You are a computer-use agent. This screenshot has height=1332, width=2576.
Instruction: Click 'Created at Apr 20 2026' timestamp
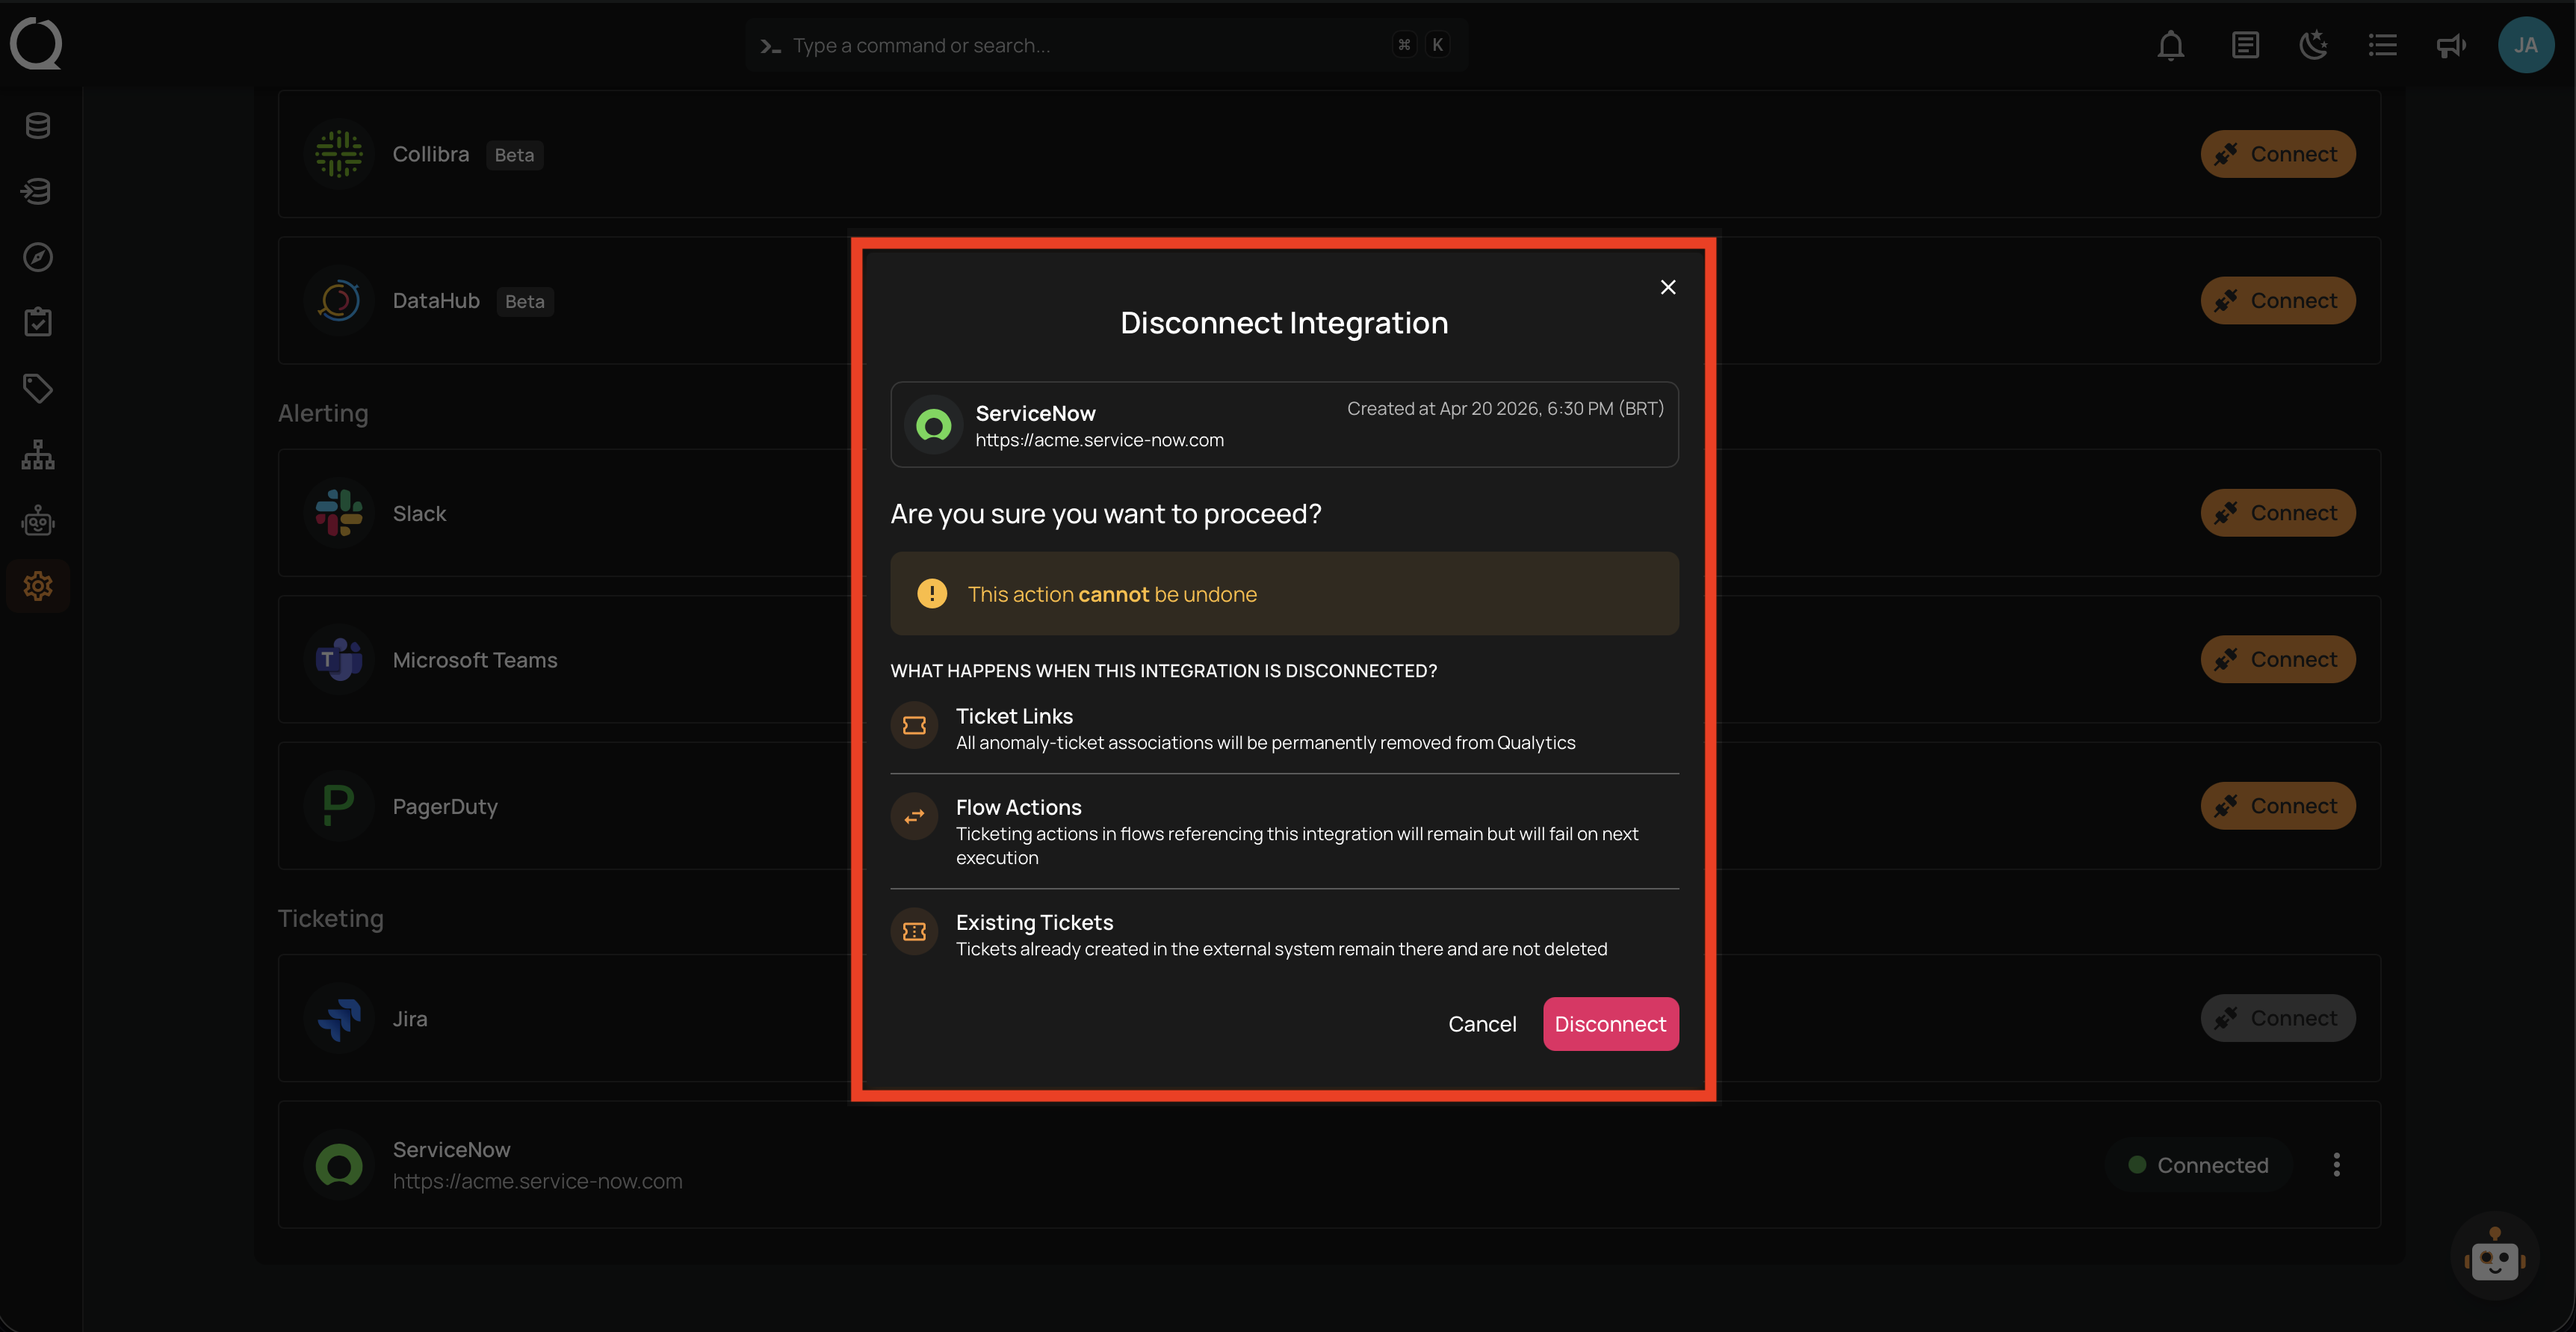[x=1505, y=408]
